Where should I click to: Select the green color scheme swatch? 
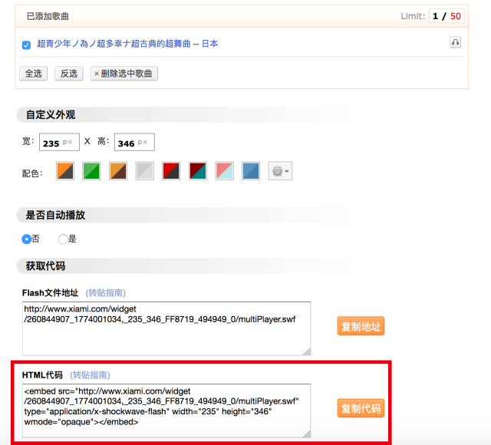point(91,171)
